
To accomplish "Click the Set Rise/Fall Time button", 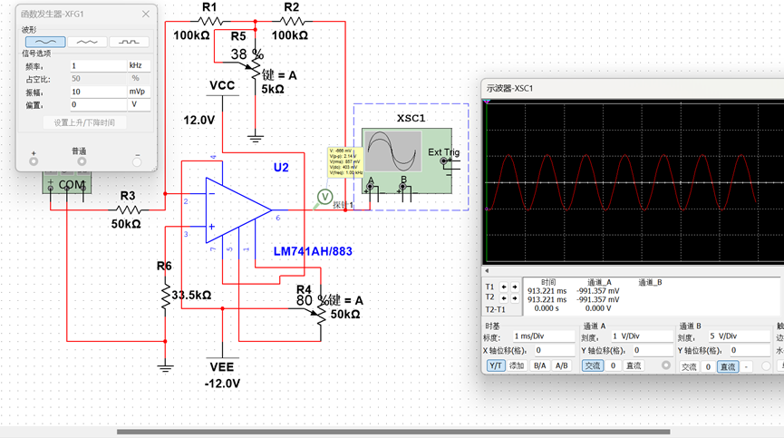I will click(84, 122).
